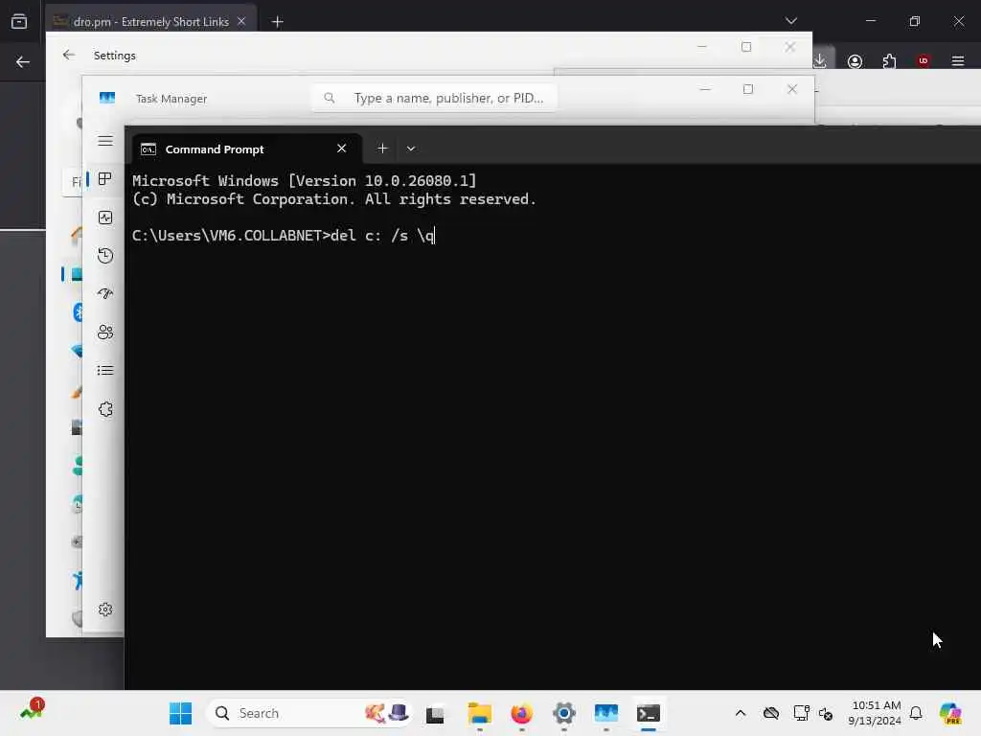Open OneDrive tray icon
The image size is (981, 736).
pyautogui.click(x=771, y=713)
